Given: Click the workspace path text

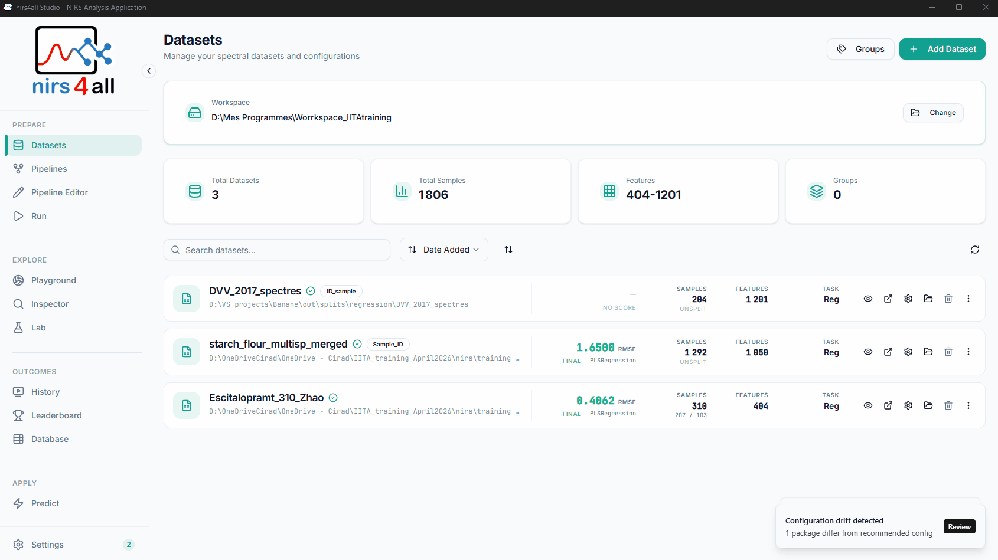Looking at the screenshot, I should click(301, 117).
